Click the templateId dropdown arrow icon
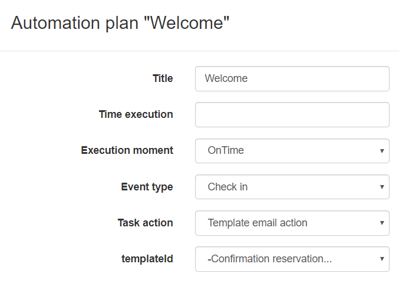Viewport: 399px width, 290px height. click(x=382, y=259)
